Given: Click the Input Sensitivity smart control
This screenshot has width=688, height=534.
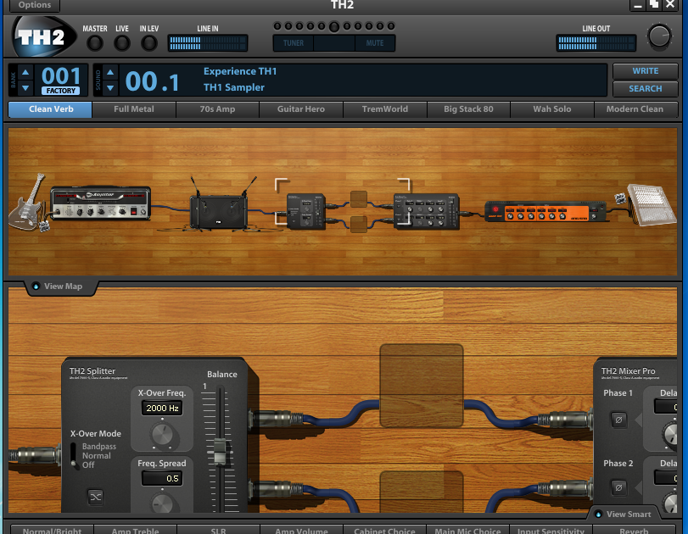Looking at the screenshot, I should click(551, 530).
